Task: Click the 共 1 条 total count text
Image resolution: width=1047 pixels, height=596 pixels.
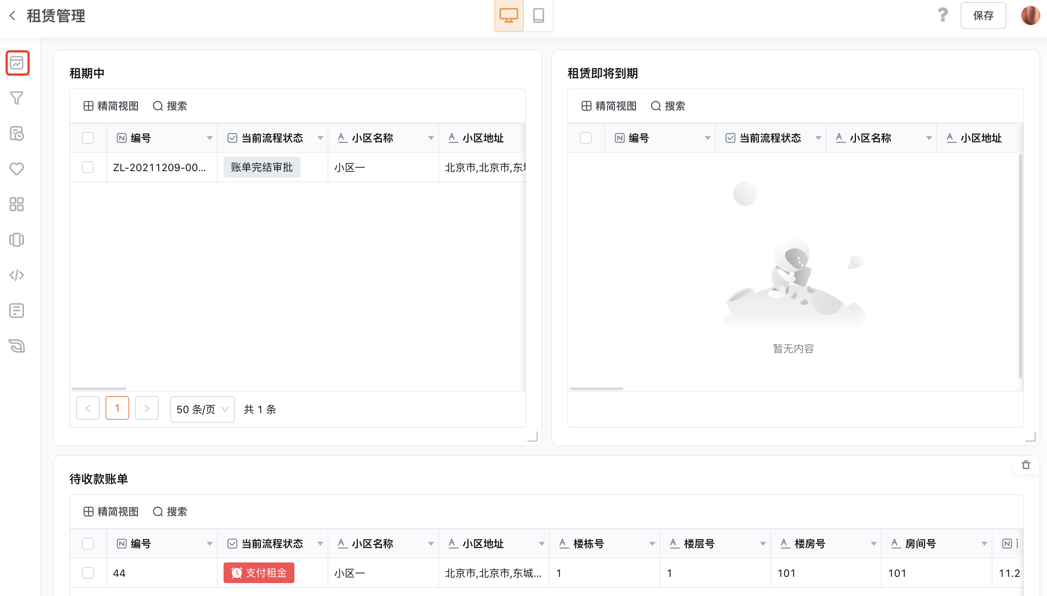Action: (x=260, y=409)
